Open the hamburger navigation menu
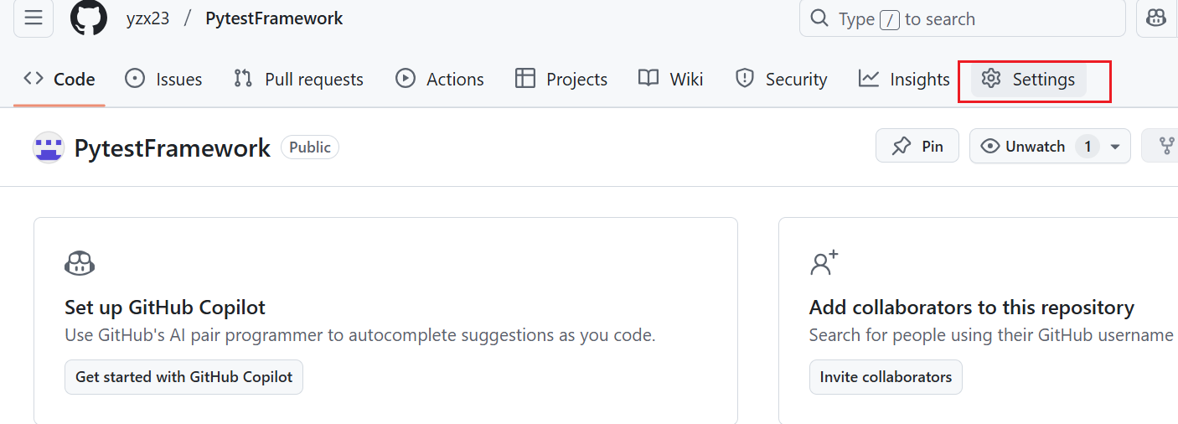1178x424 pixels. [x=34, y=18]
